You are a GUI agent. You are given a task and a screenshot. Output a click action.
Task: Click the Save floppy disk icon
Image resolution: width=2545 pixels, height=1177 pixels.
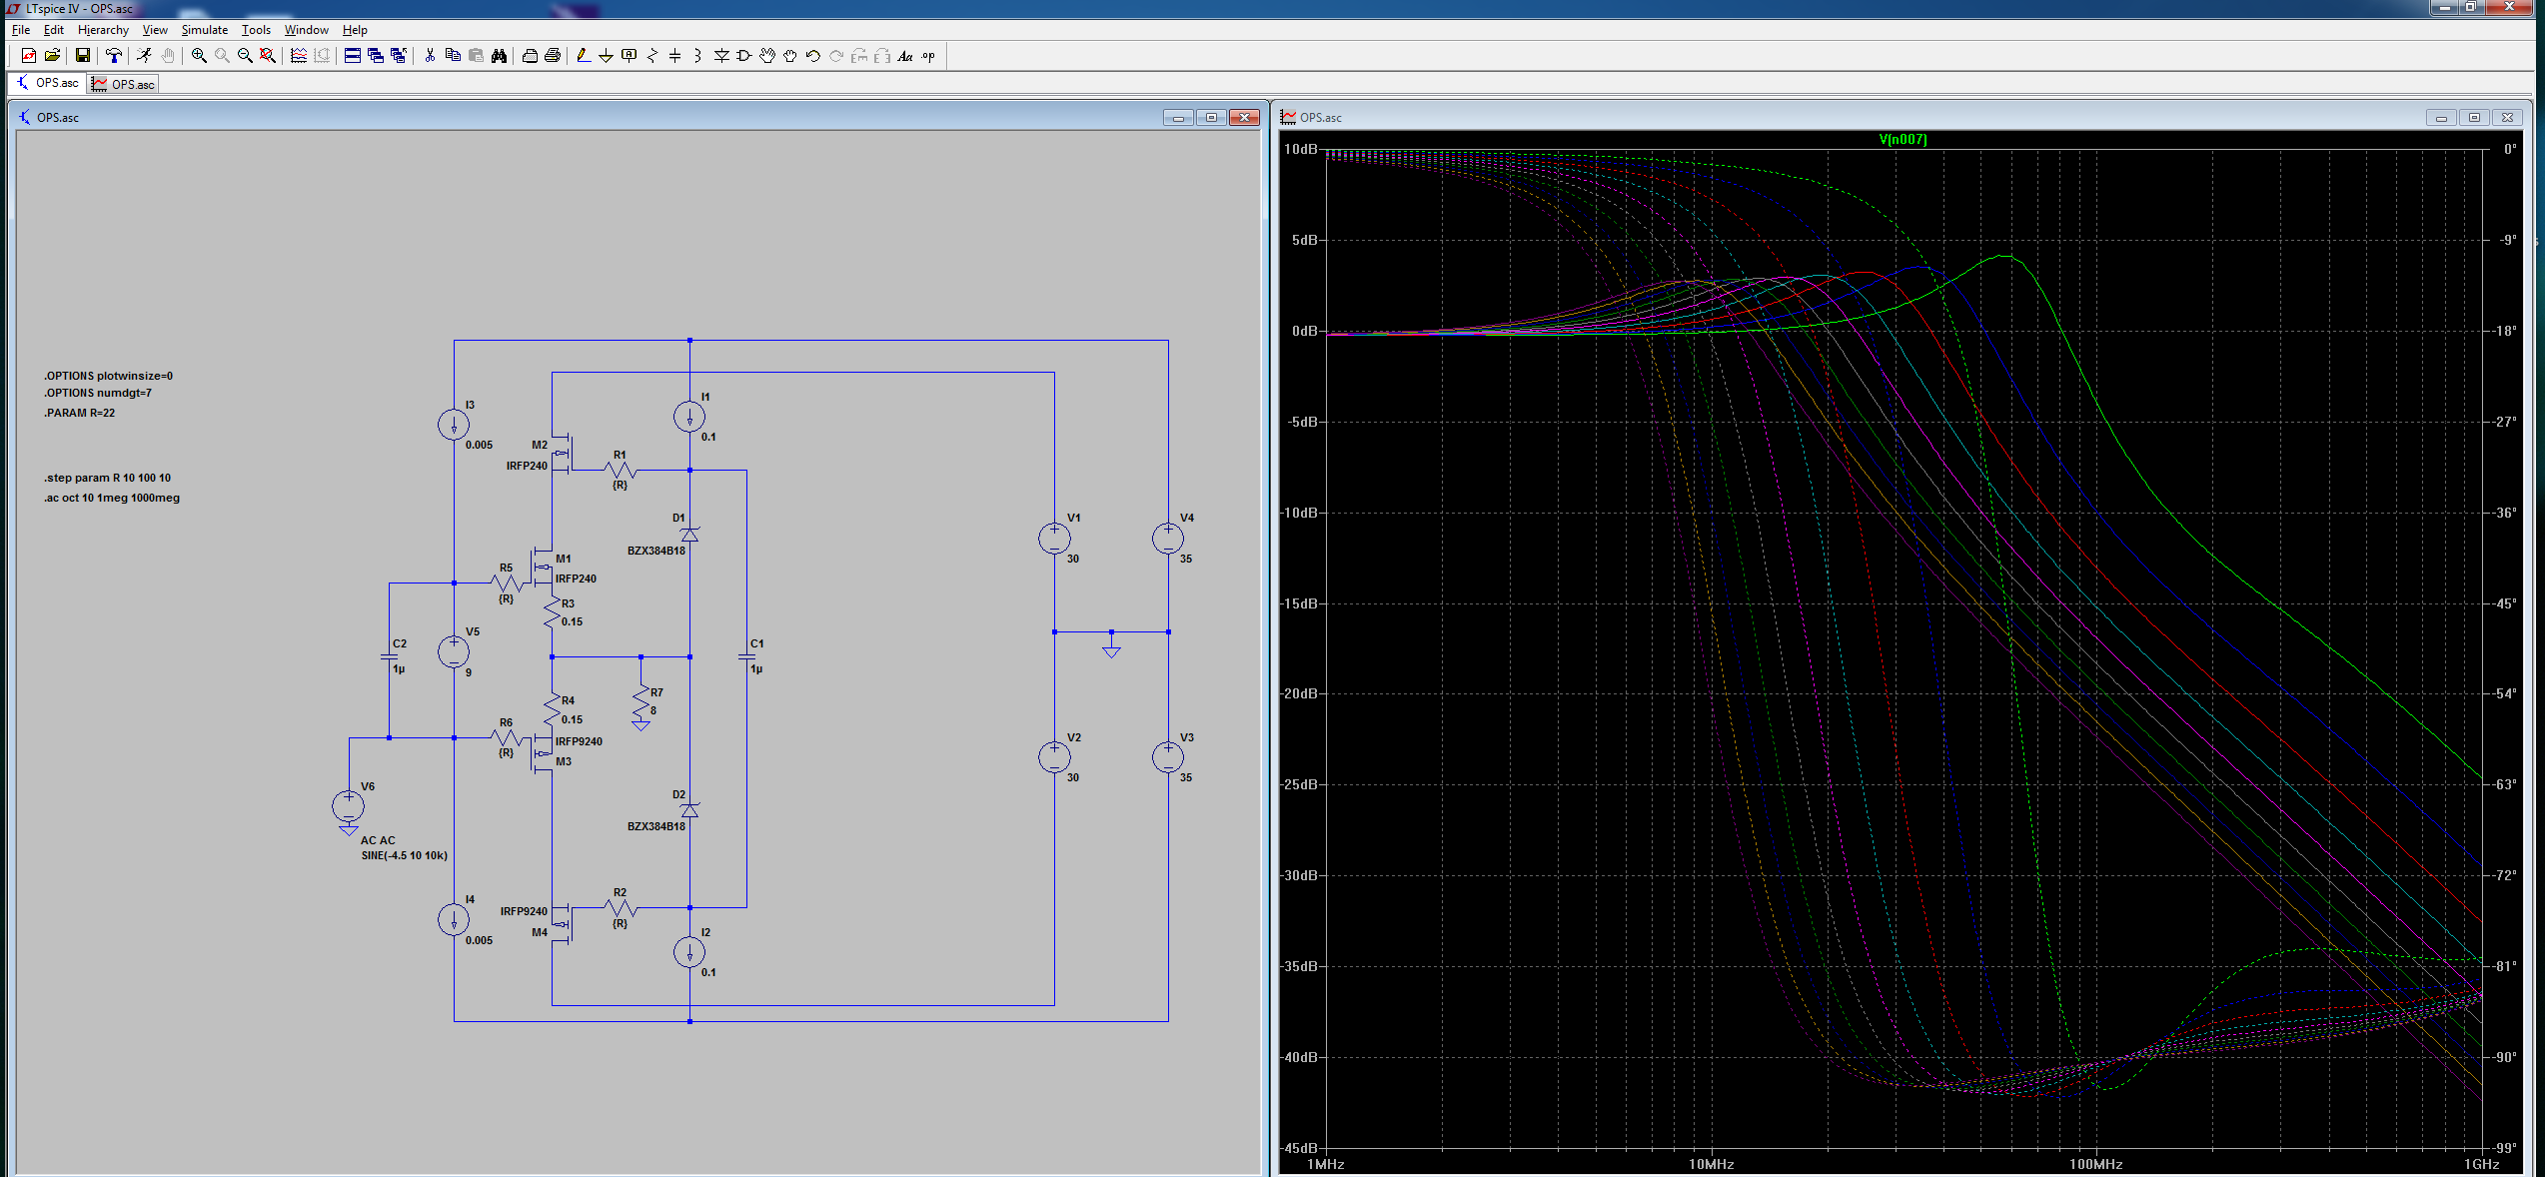pyautogui.click(x=83, y=56)
